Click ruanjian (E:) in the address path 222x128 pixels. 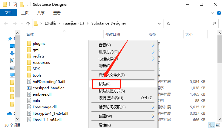click(74, 23)
